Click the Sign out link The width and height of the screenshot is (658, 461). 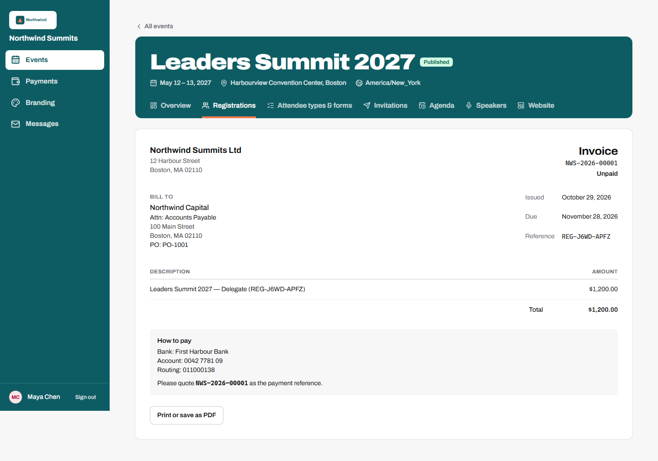click(85, 397)
